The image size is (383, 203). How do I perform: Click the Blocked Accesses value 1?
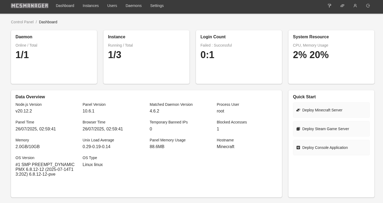[x=218, y=129]
